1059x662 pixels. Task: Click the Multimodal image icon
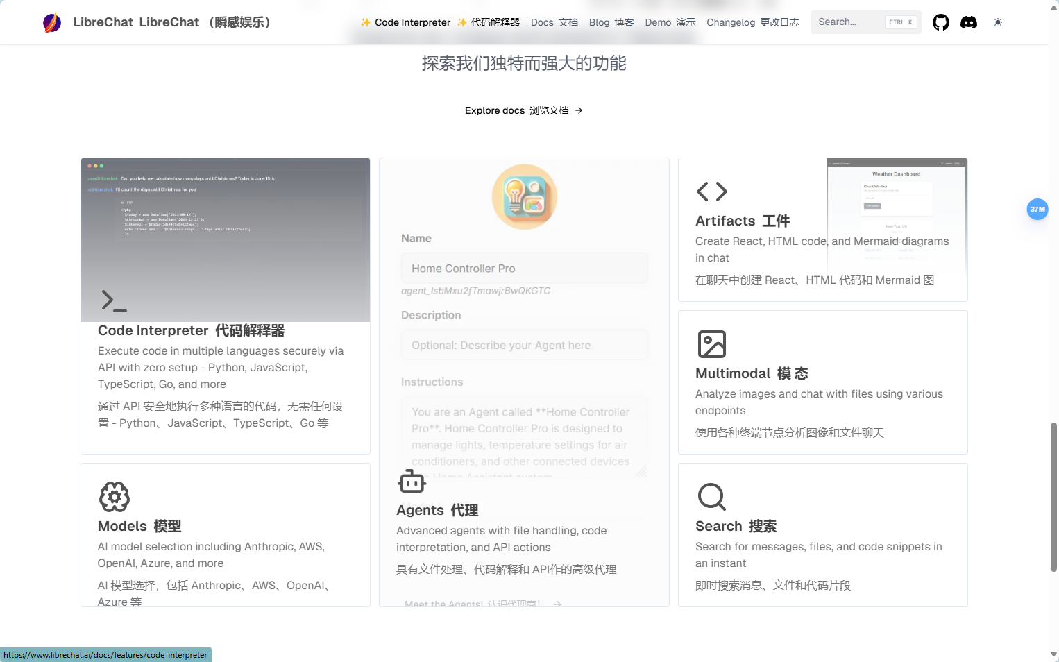[712, 344]
